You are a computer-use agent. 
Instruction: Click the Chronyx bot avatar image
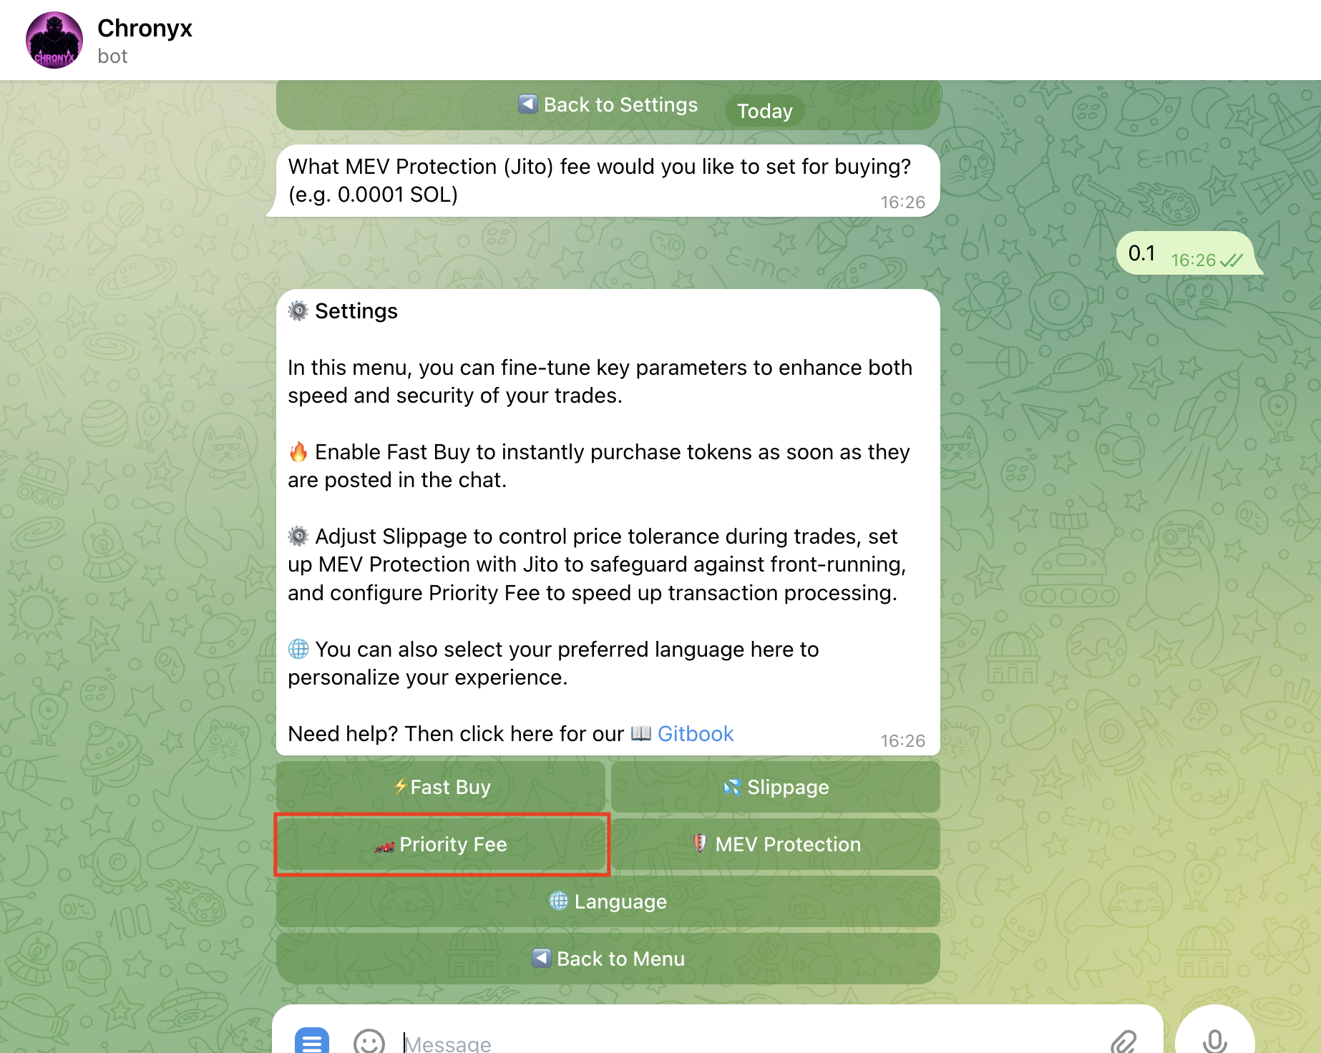pyautogui.click(x=54, y=39)
